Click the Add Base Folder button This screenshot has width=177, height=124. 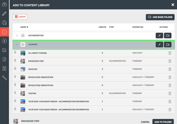click(160, 17)
